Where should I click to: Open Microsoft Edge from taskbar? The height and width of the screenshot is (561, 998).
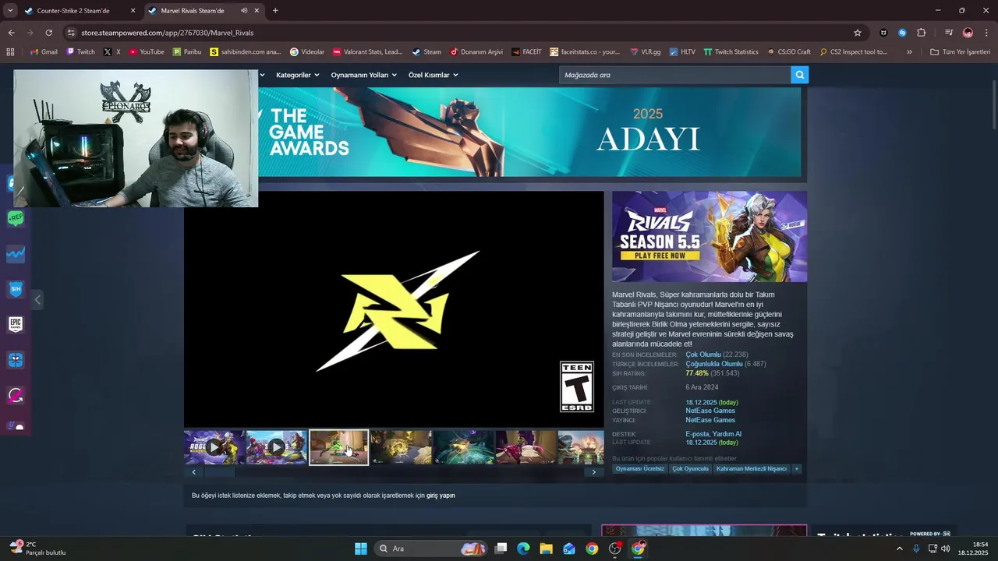click(x=523, y=549)
